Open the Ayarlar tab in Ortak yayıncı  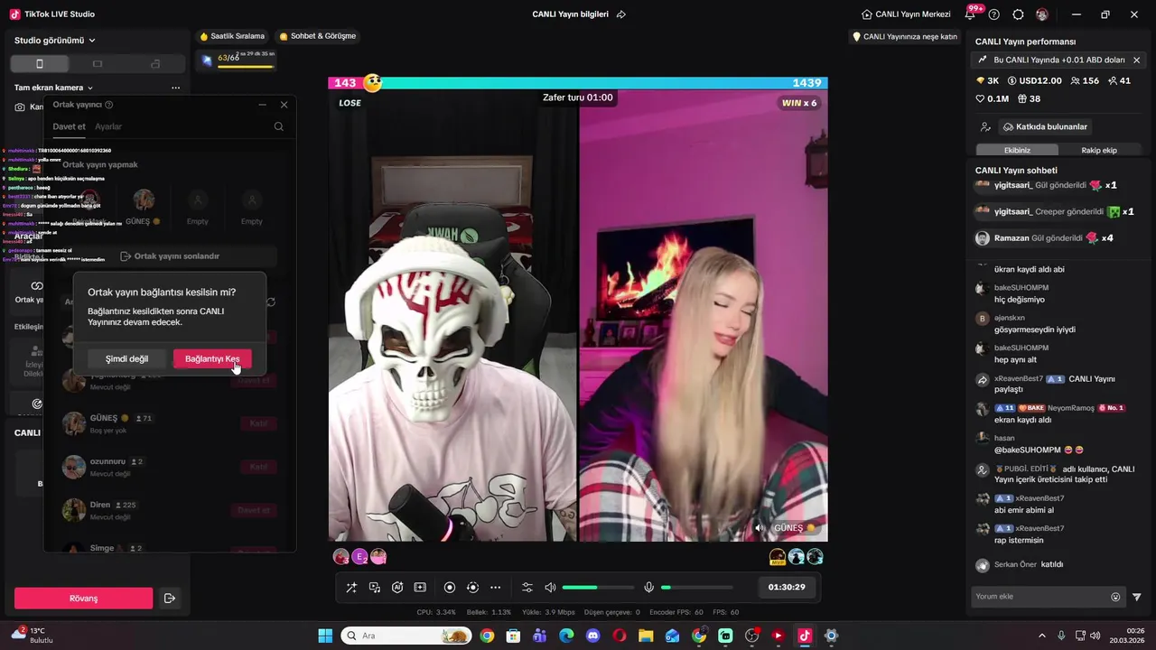pyautogui.click(x=108, y=126)
